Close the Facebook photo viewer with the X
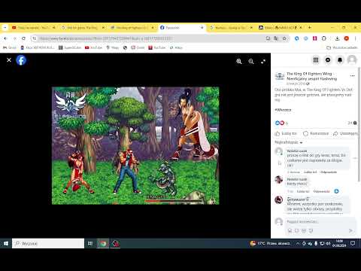361x271 pixels. 9,60
